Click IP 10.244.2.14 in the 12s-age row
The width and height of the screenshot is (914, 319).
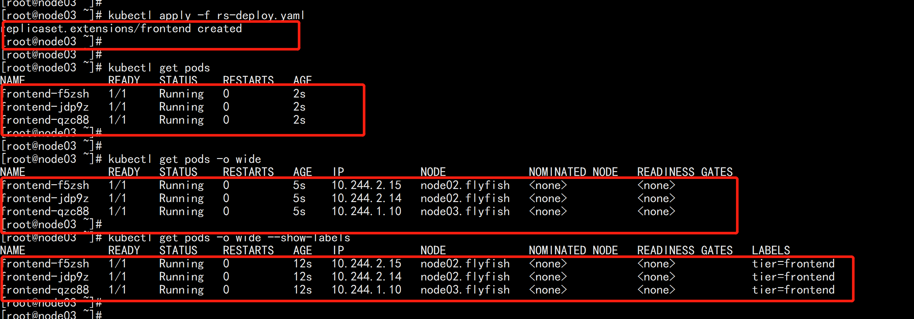coord(366,277)
